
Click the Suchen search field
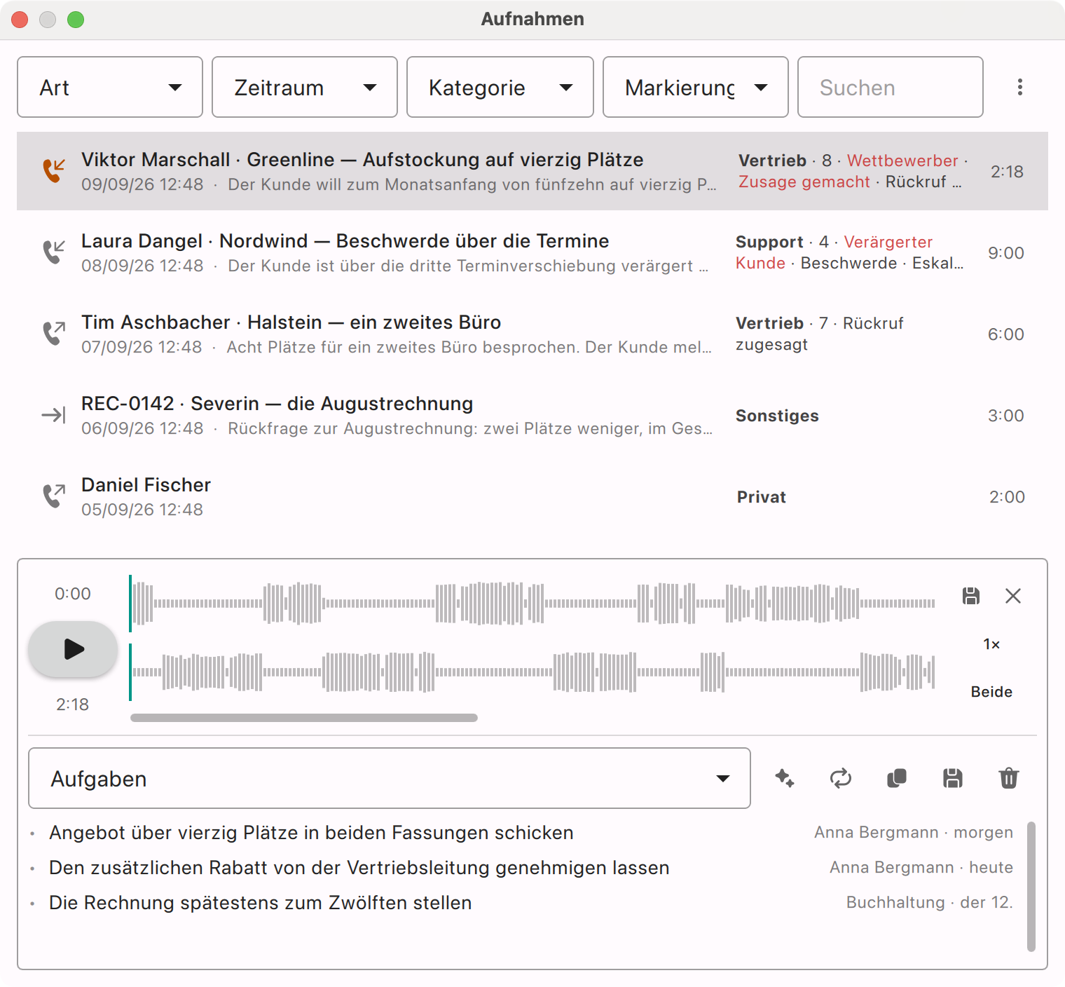891,87
